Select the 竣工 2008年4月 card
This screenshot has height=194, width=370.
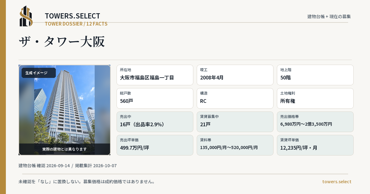tap(235, 75)
